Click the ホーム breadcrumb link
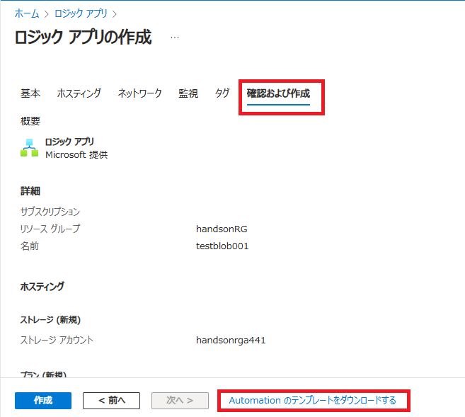Image resolution: width=465 pixels, height=417 pixels. pyautogui.click(x=27, y=13)
